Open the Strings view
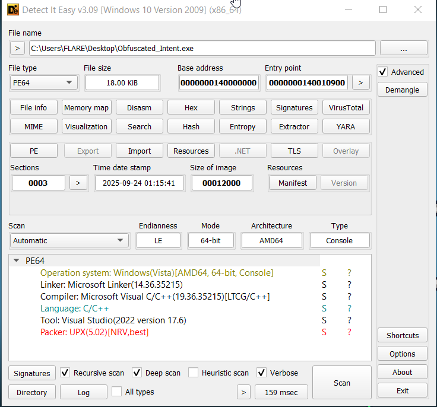 [243, 107]
